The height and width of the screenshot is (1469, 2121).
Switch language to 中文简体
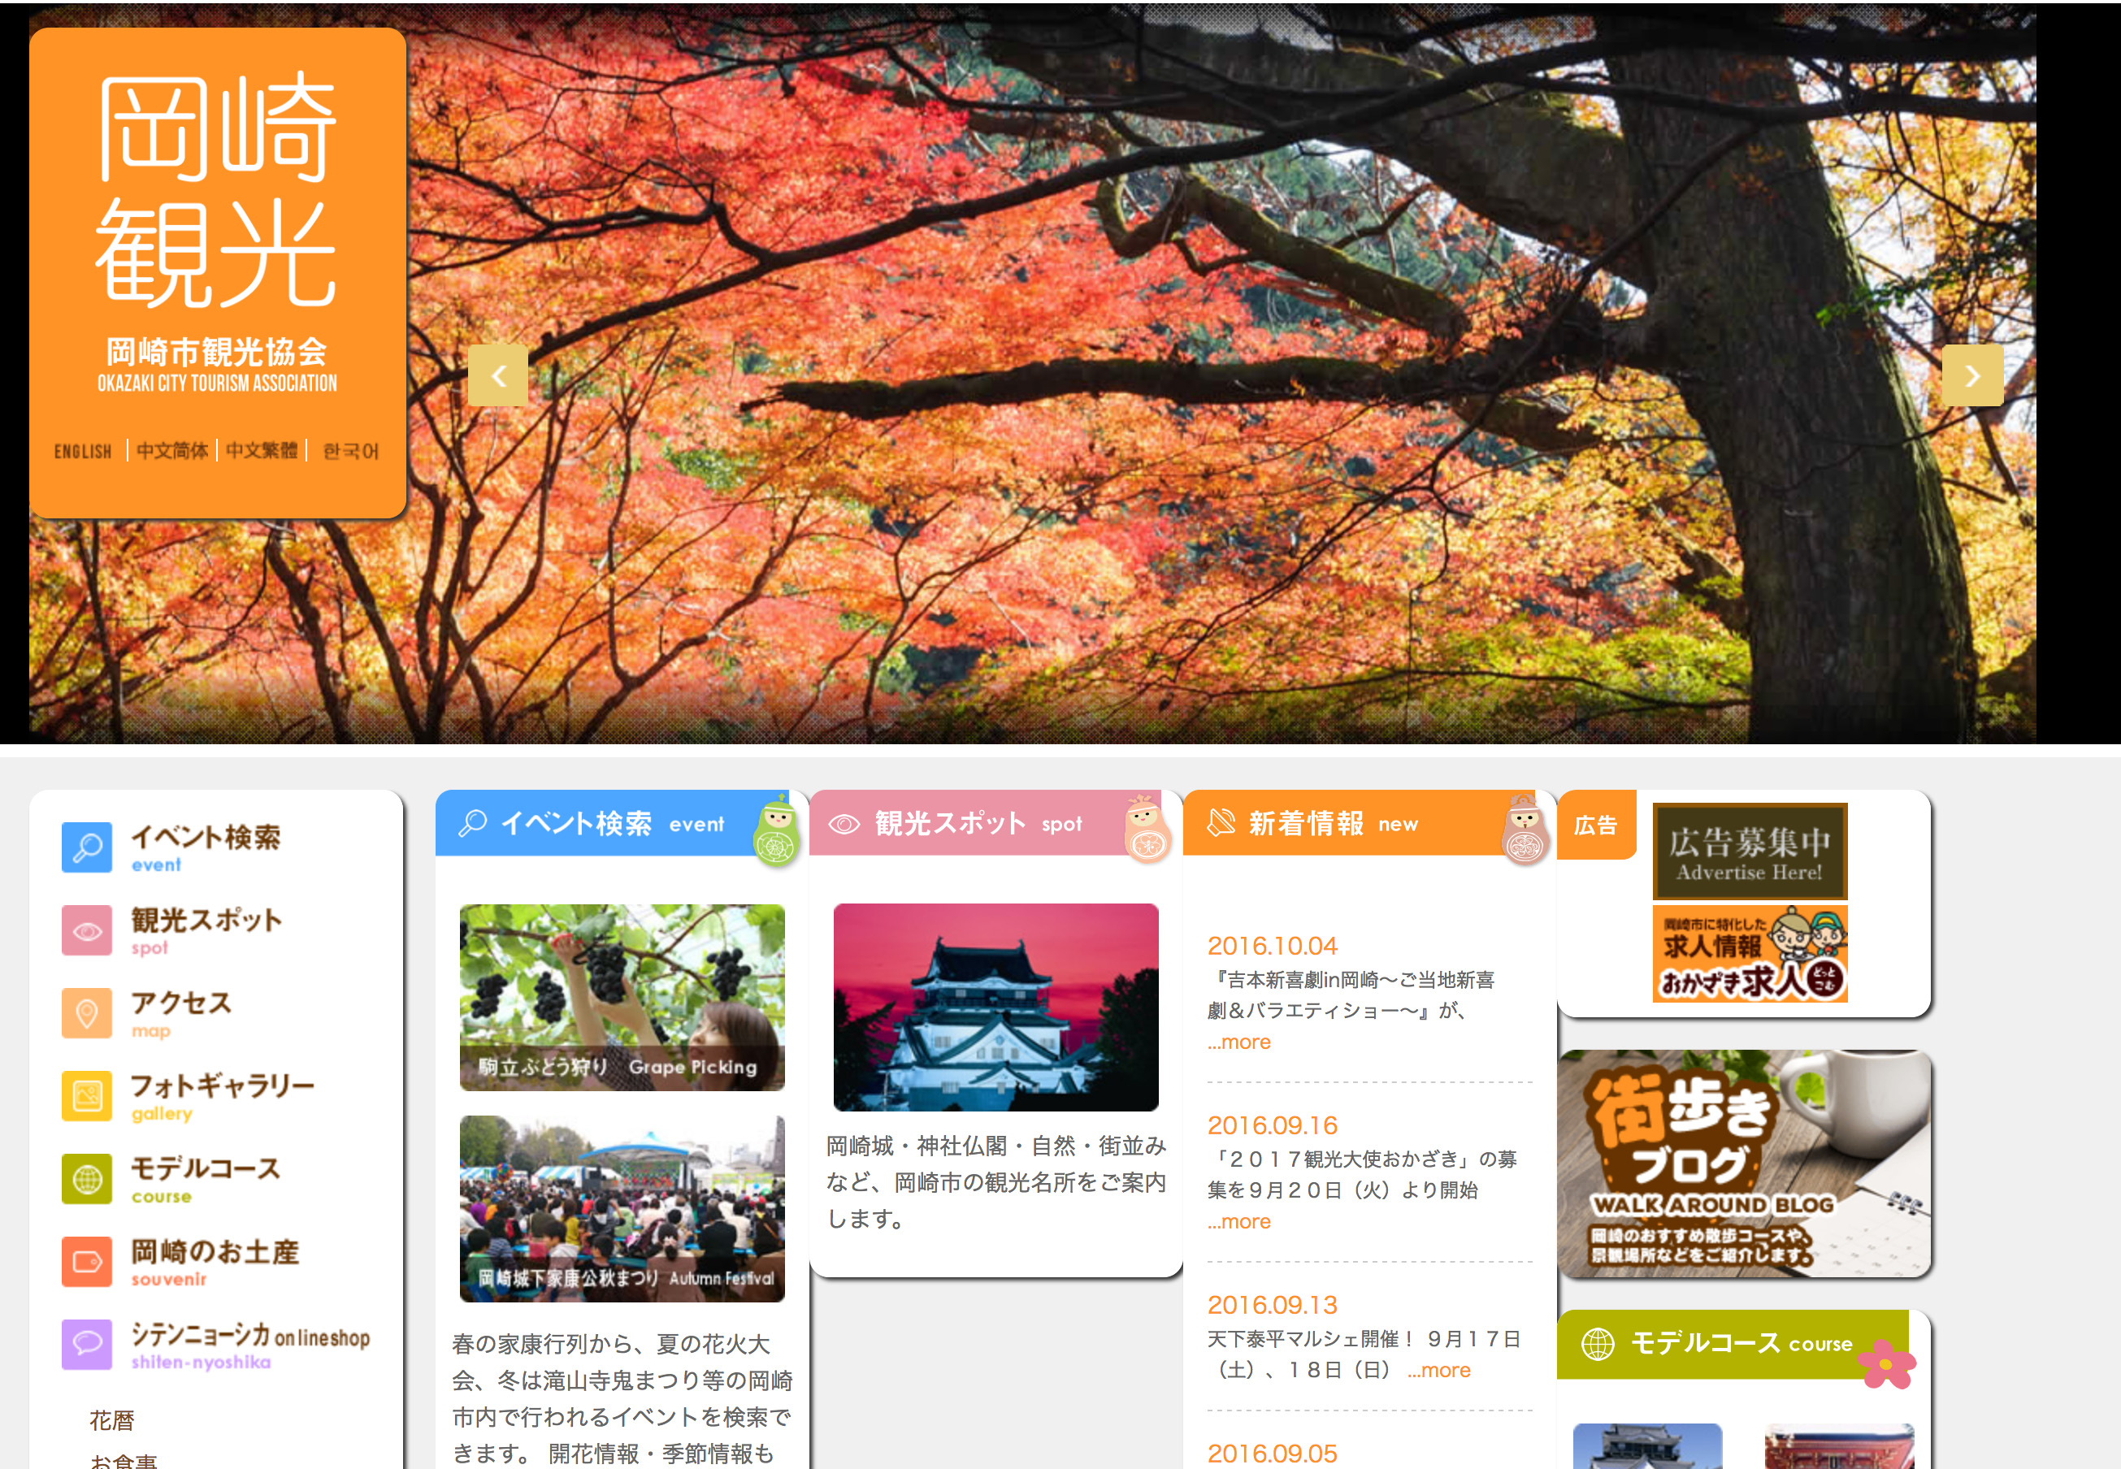click(172, 451)
